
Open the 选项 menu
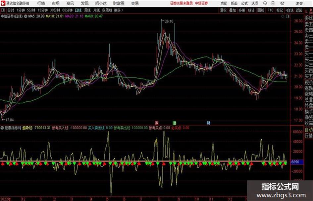coord(254,3)
